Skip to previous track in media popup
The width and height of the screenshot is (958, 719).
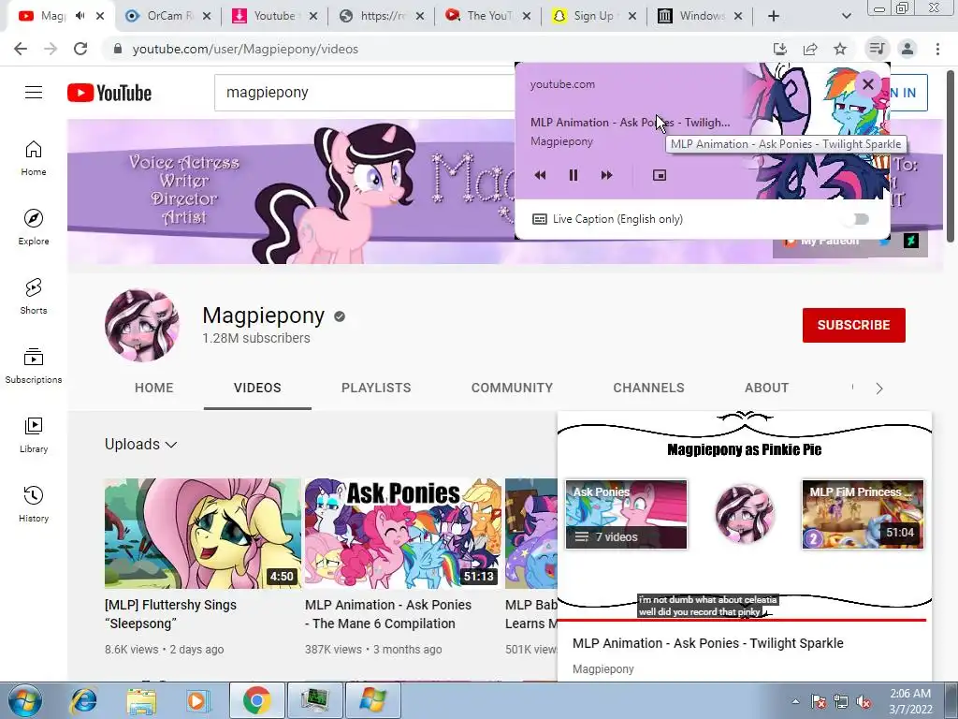[540, 175]
